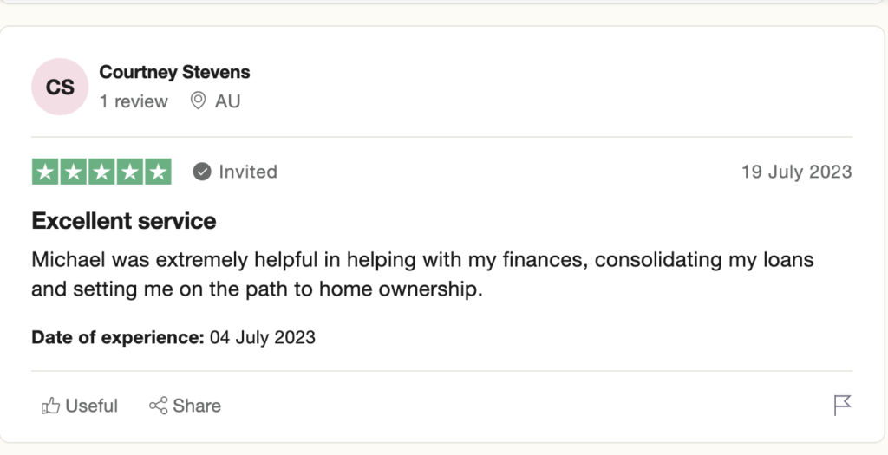Click the middle (third) rating star
This screenshot has height=455, width=888.
pyautogui.click(x=101, y=172)
